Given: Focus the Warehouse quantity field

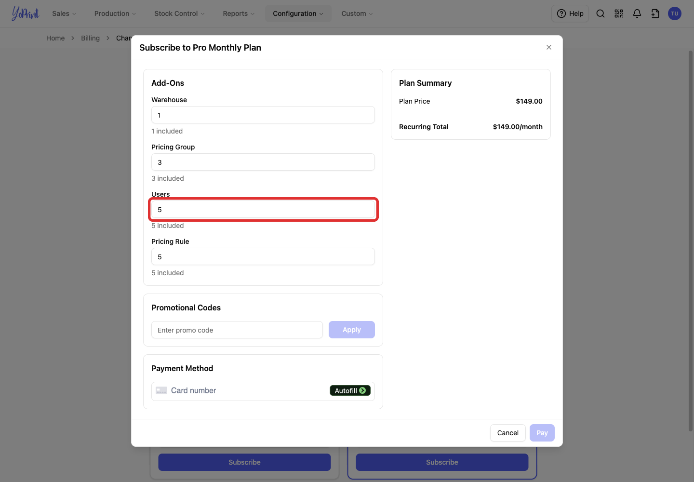Looking at the screenshot, I should [263, 115].
